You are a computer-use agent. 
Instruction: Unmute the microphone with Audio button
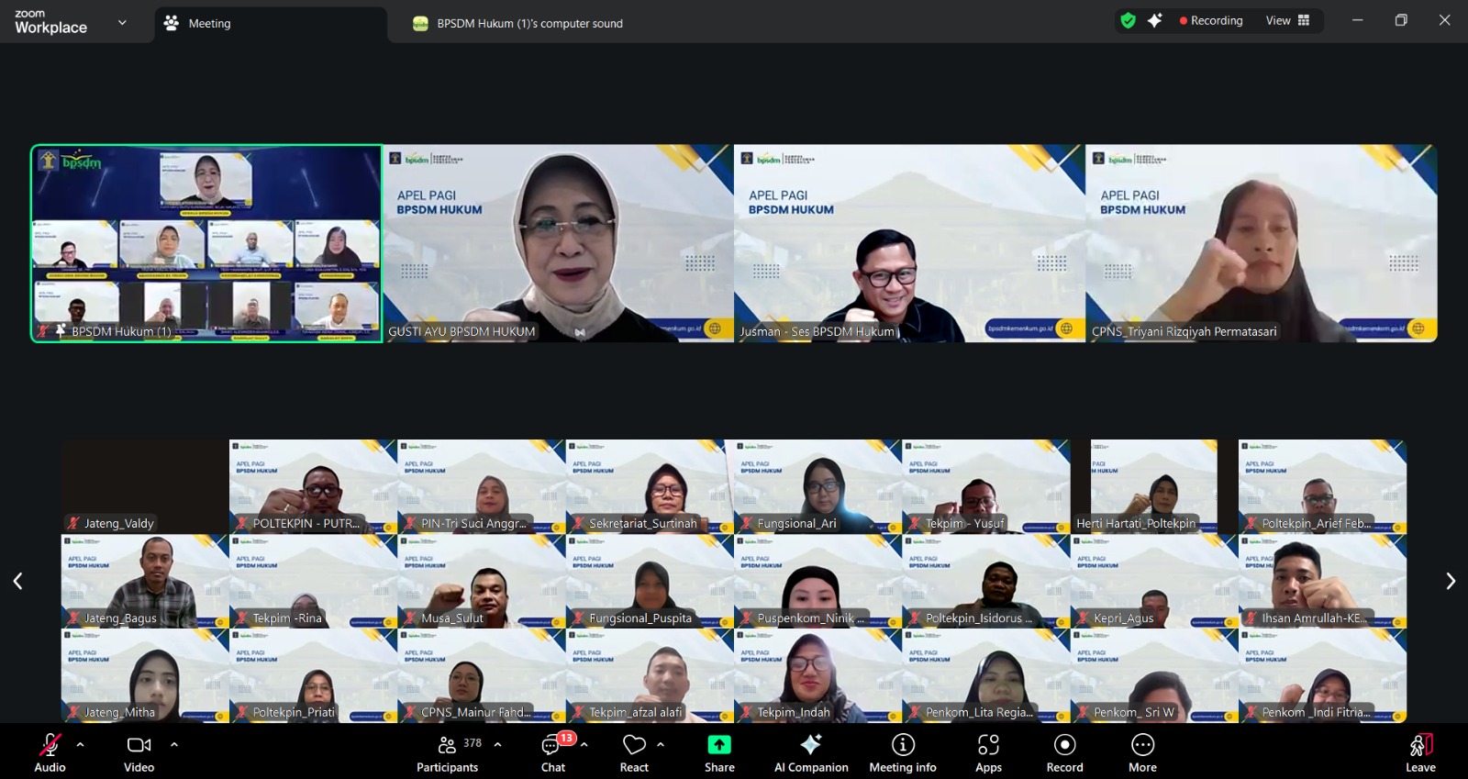tap(50, 752)
